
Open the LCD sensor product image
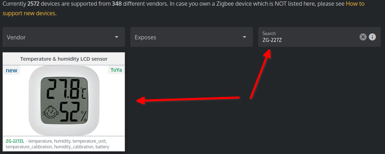coord(64,100)
